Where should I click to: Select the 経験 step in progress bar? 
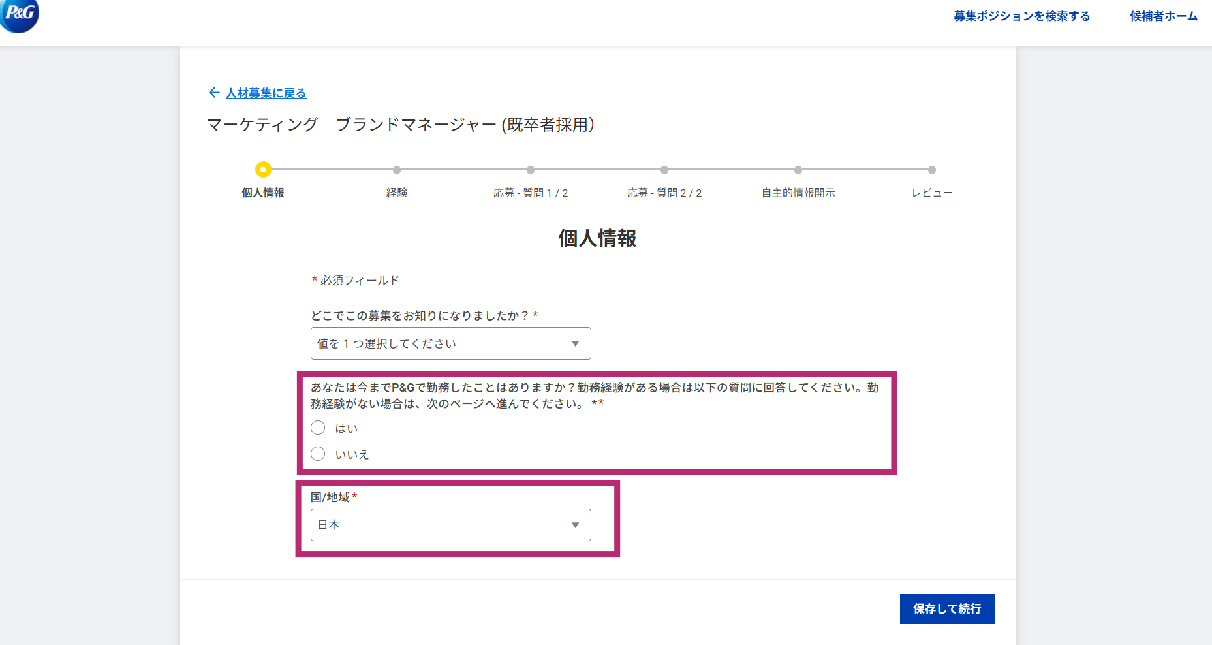pyautogui.click(x=397, y=170)
